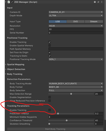106x131 pixels.
Task: Click the Skeleton Smoothing value field
Action: click(99, 124)
